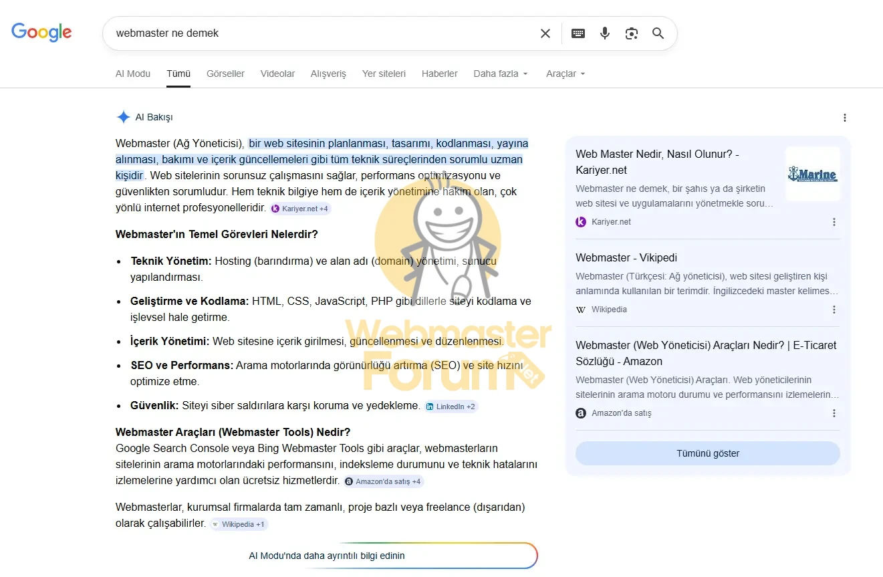The image size is (883, 577).
Task: Click heading Webmaster Araçları (Webmaster Tools) Nedir?
Action: click(233, 432)
